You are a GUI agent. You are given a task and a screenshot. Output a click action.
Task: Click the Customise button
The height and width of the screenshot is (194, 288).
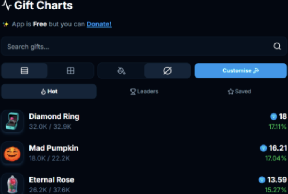click(241, 71)
